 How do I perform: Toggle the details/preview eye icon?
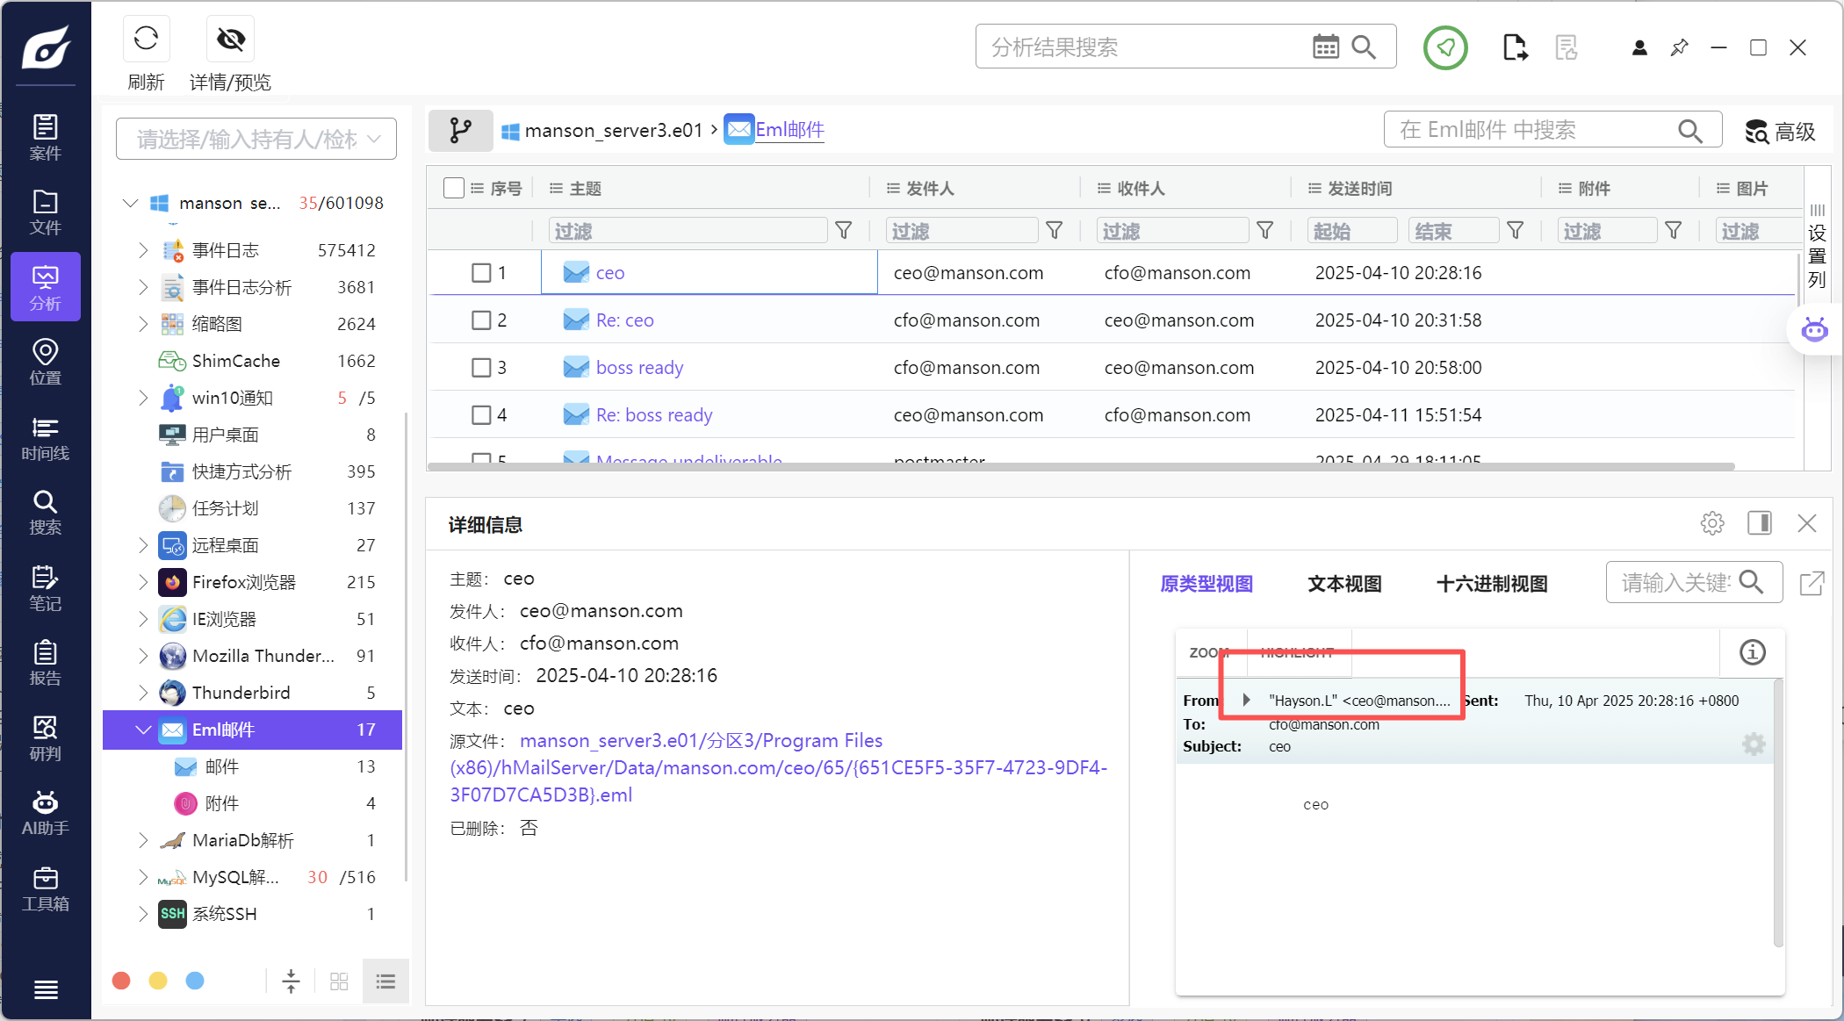(x=231, y=39)
